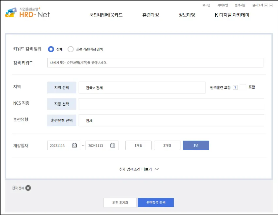Remove the 전국 전체 filter tag
Image resolution: width=278 pixels, height=215 pixels.
28,188
